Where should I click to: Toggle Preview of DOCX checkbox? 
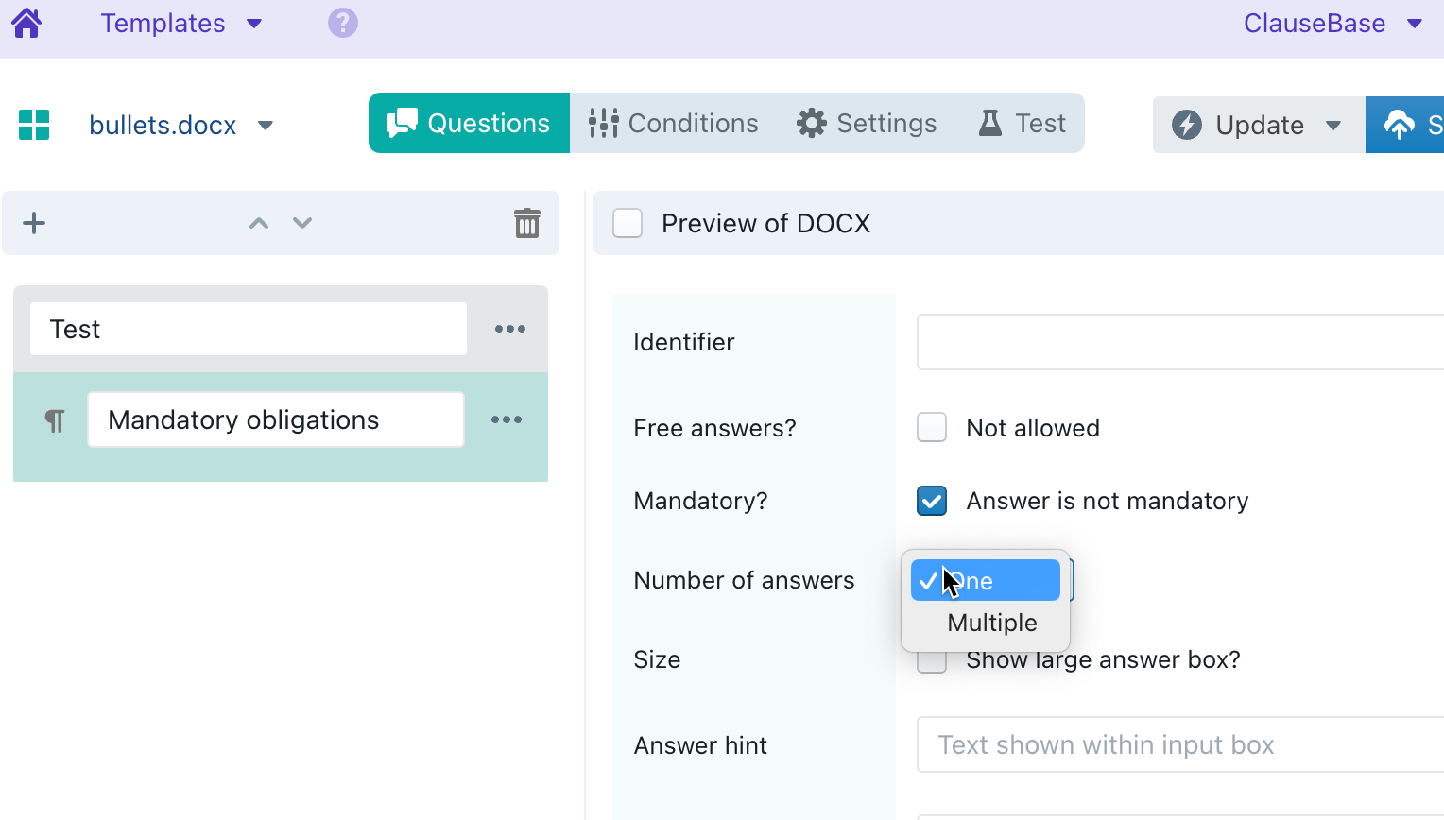(627, 223)
